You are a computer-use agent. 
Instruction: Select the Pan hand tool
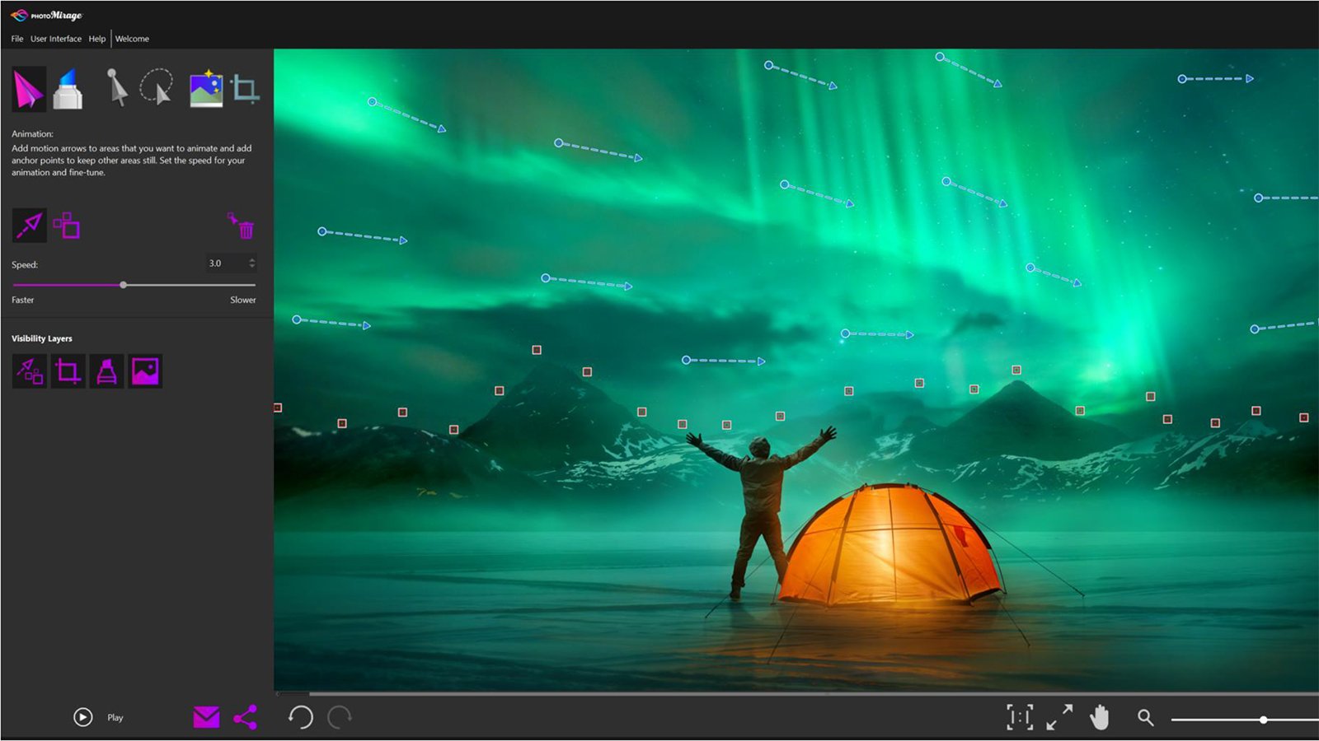point(1099,717)
